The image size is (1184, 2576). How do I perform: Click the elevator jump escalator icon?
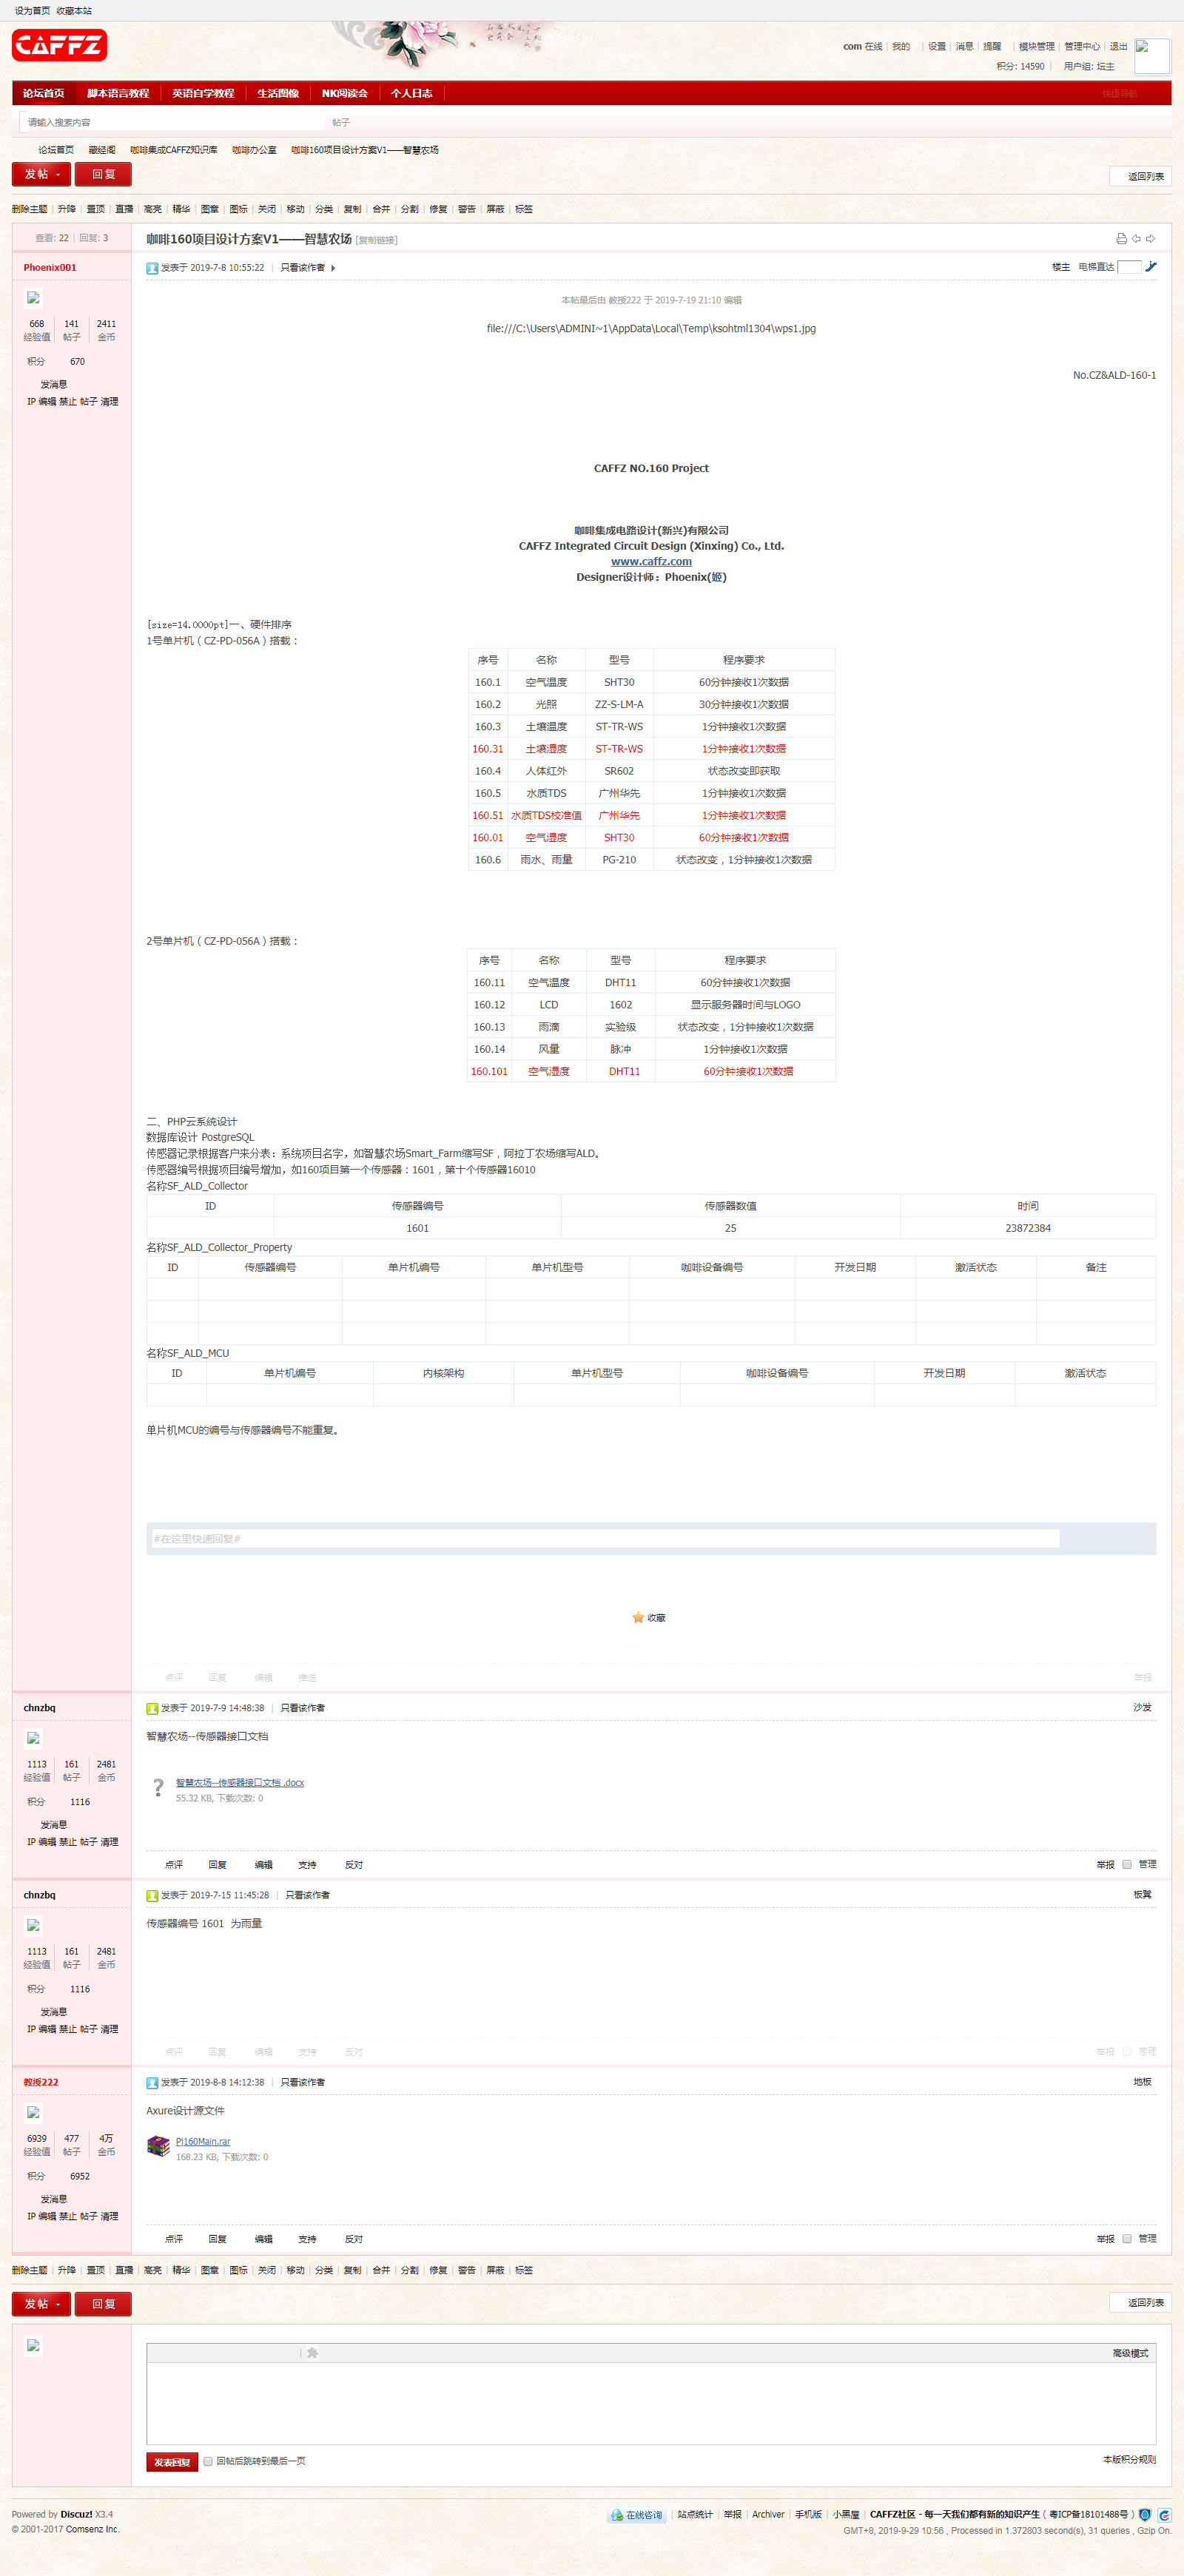pos(1151,267)
